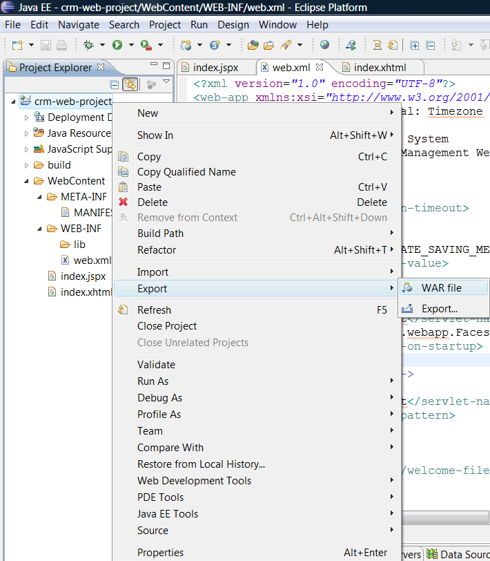The image size is (490, 561).
Task: Collapse the WEB-INF folder node
Action: [x=39, y=229]
